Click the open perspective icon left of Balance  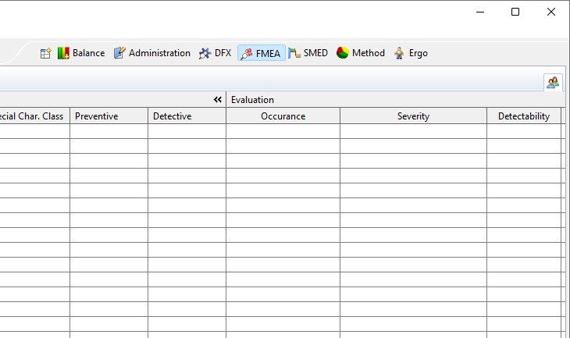coord(45,53)
